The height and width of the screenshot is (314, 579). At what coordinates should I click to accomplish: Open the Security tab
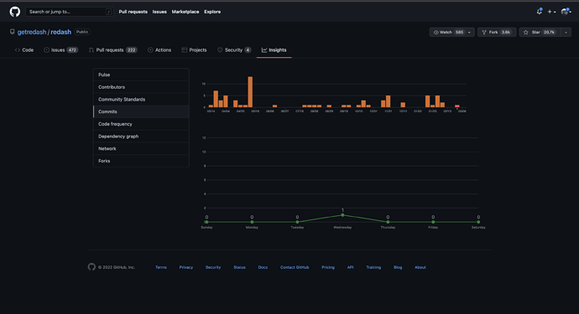coord(234,50)
